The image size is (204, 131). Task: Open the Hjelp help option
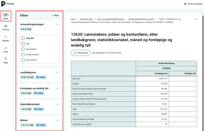point(6,61)
